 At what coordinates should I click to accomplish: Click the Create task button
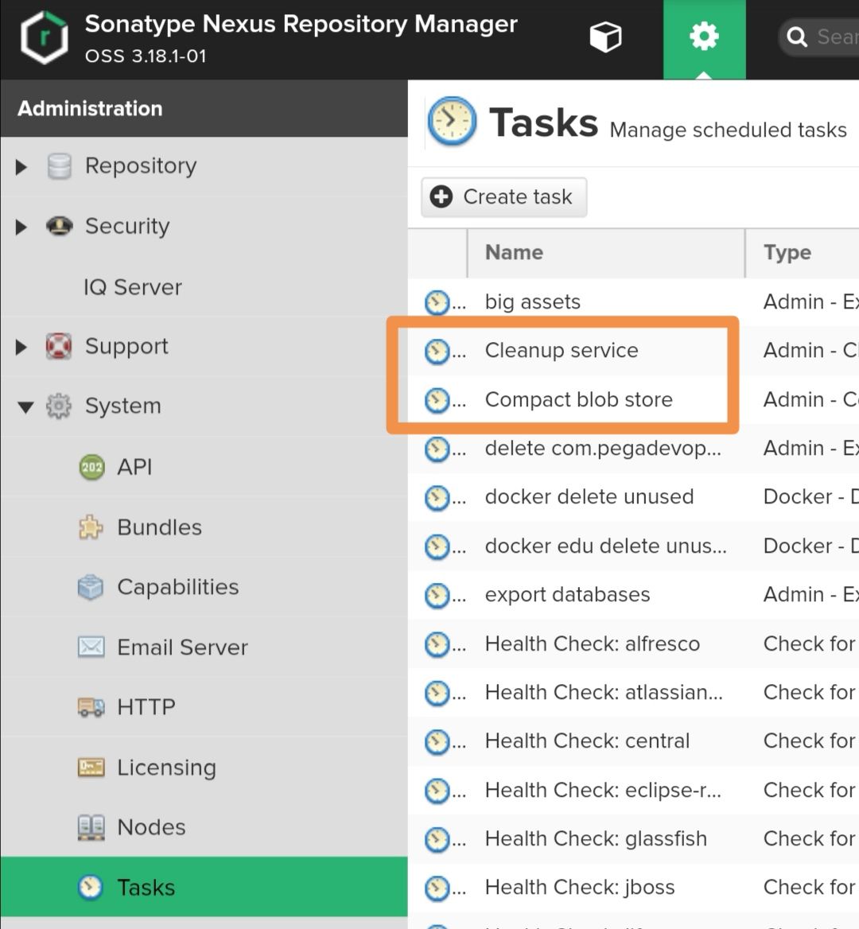pos(504,196)
